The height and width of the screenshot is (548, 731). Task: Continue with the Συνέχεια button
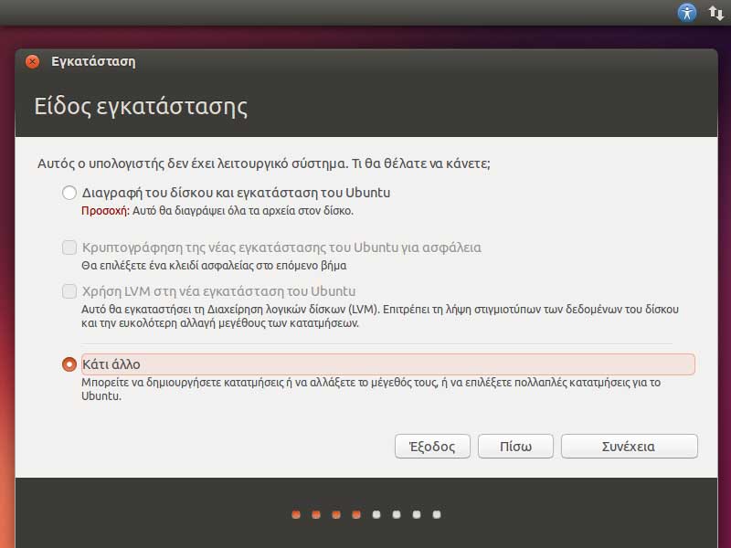(x=630, y=447)
